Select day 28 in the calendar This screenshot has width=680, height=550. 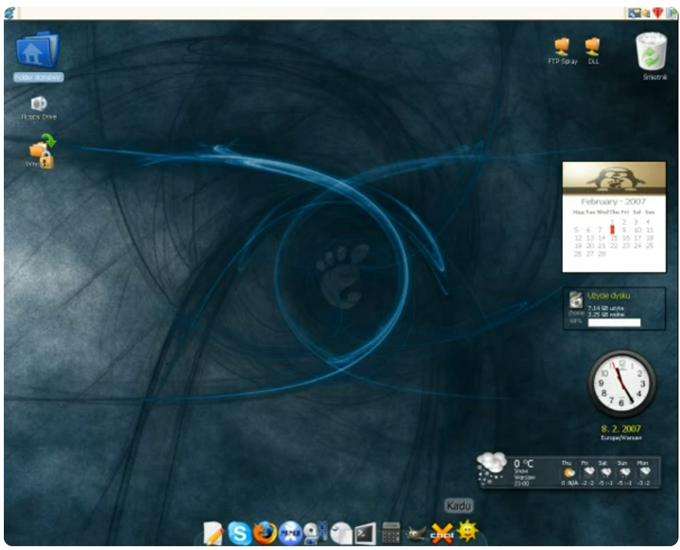point(601,254)
